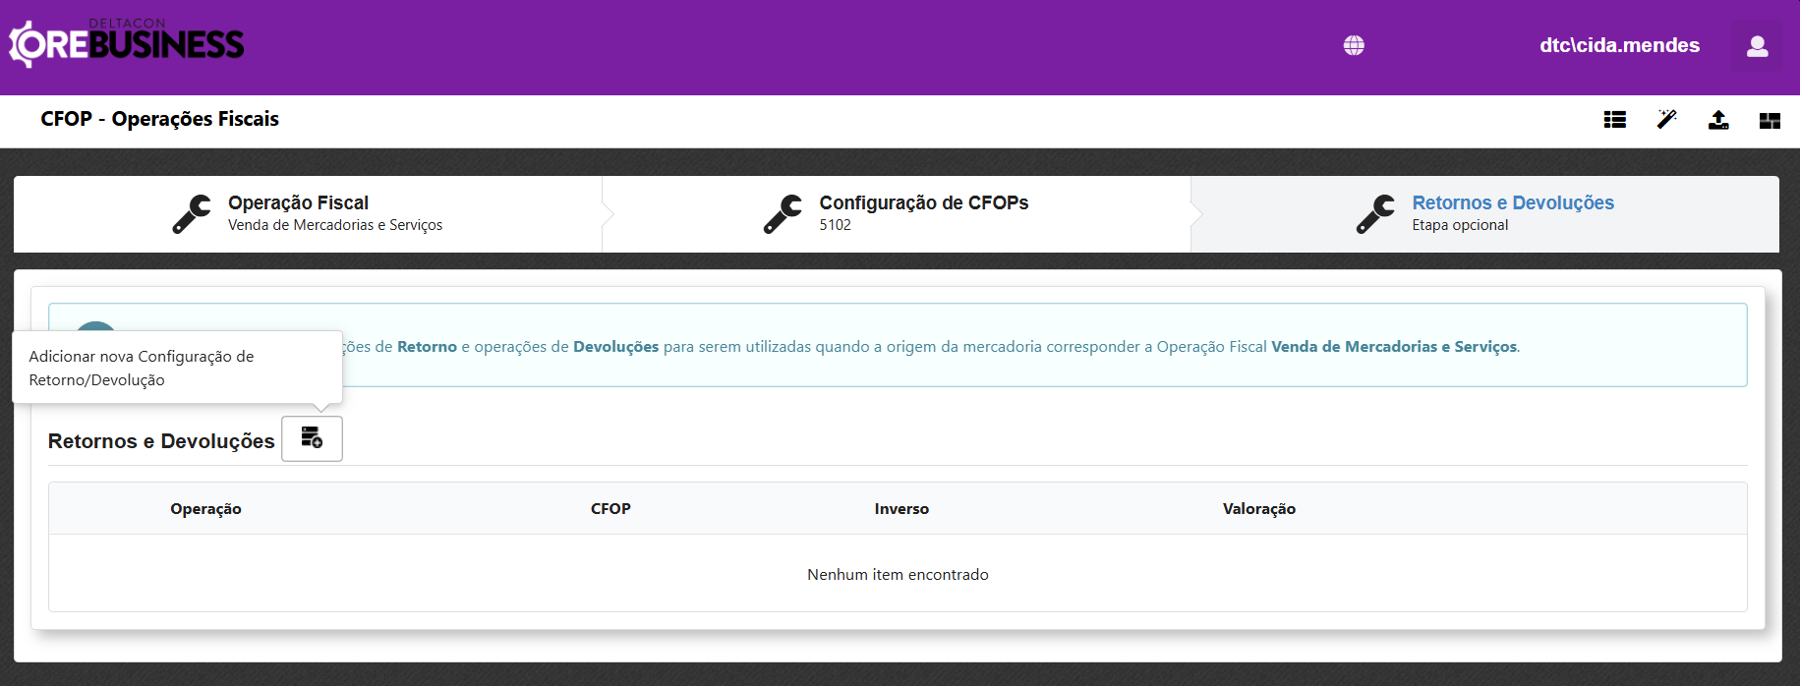Click the globe language icon

[1354, 45]
